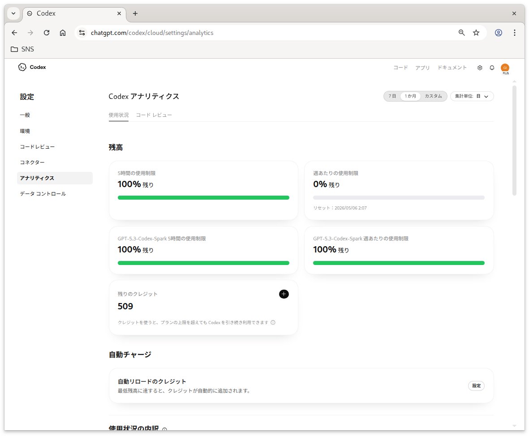Select the カスタム time range
529x436 pixels.
pyautogui.click(x=433, y=96)
